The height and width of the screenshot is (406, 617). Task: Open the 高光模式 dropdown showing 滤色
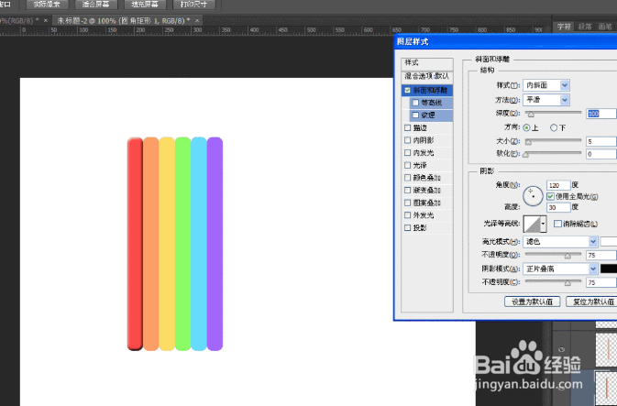pyautogui.click(x=560, y=242)
